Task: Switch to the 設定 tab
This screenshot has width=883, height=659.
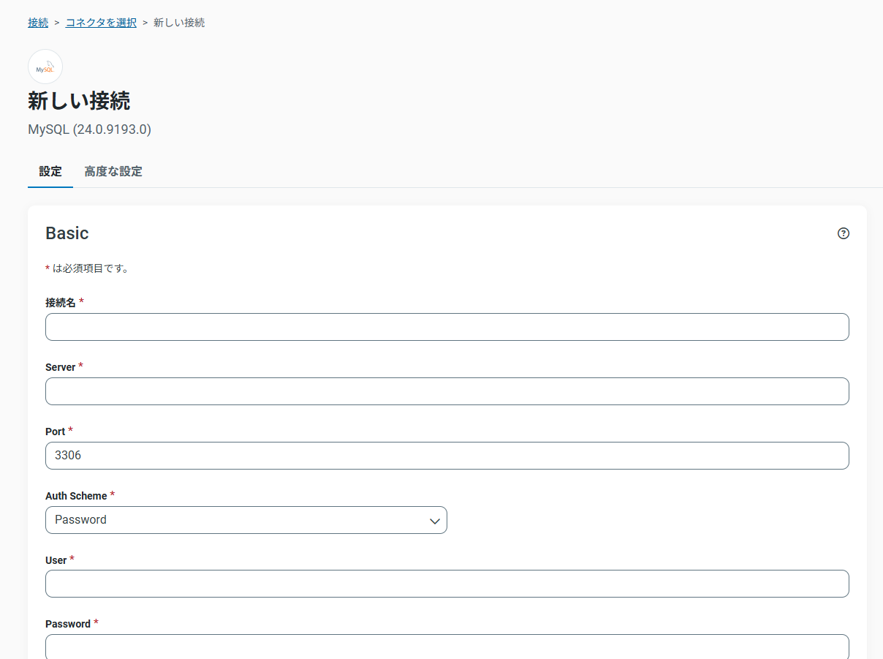Action: click(x=50, y=172)
